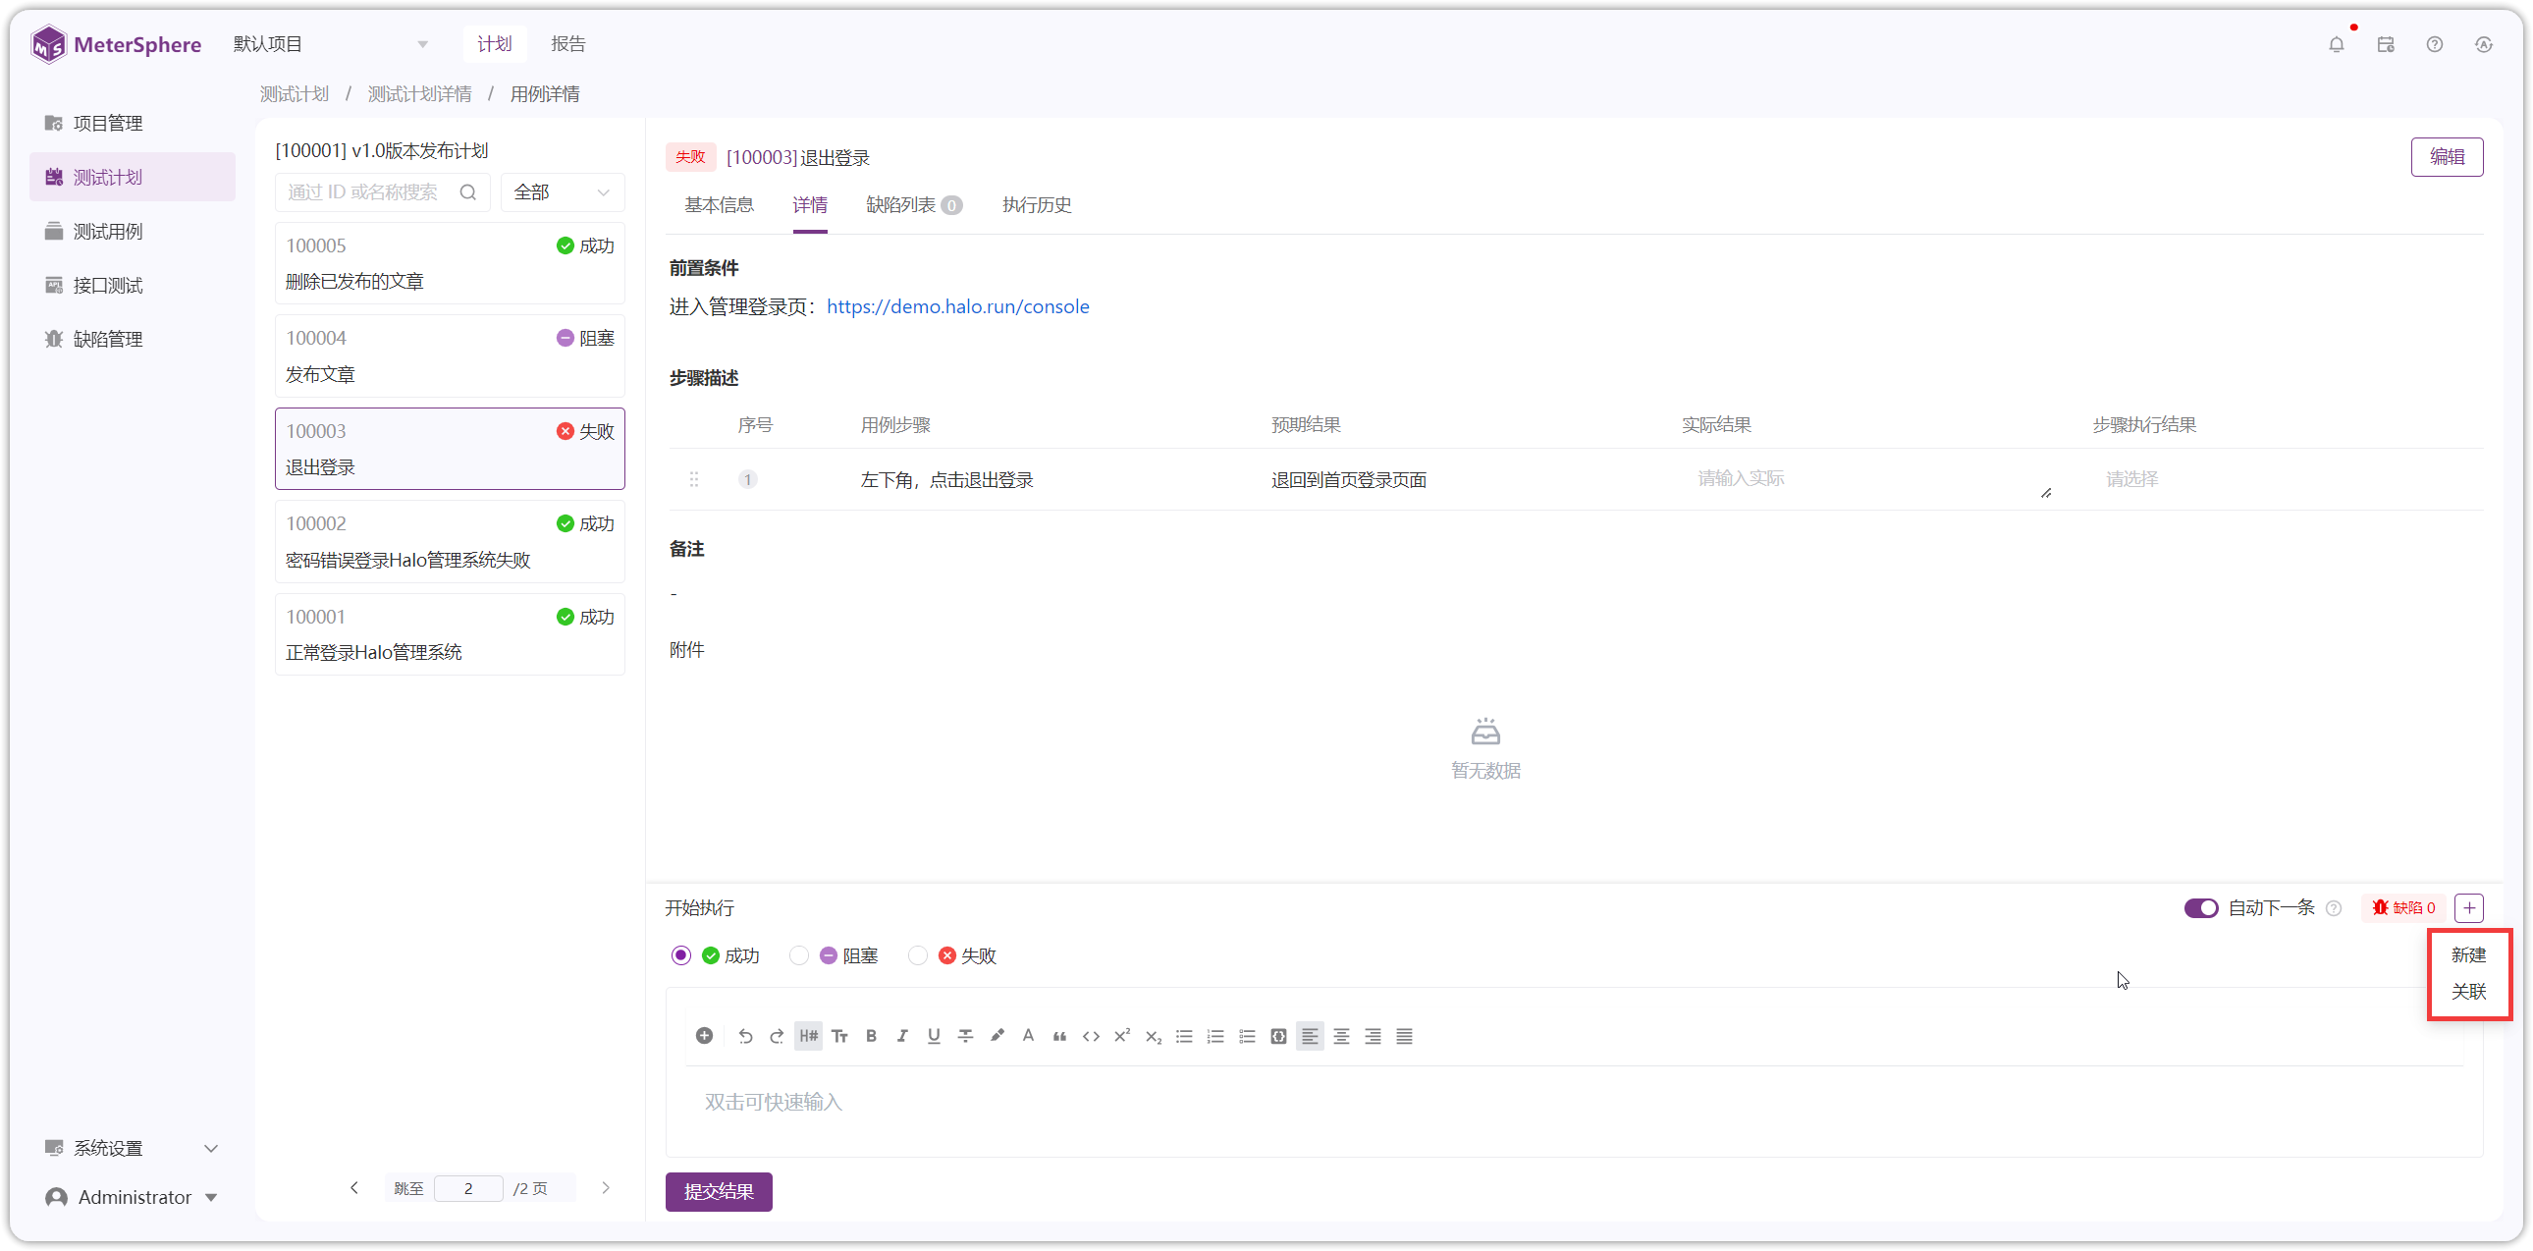Switch to the 执行历史 tab

[x=1037, y=204]
